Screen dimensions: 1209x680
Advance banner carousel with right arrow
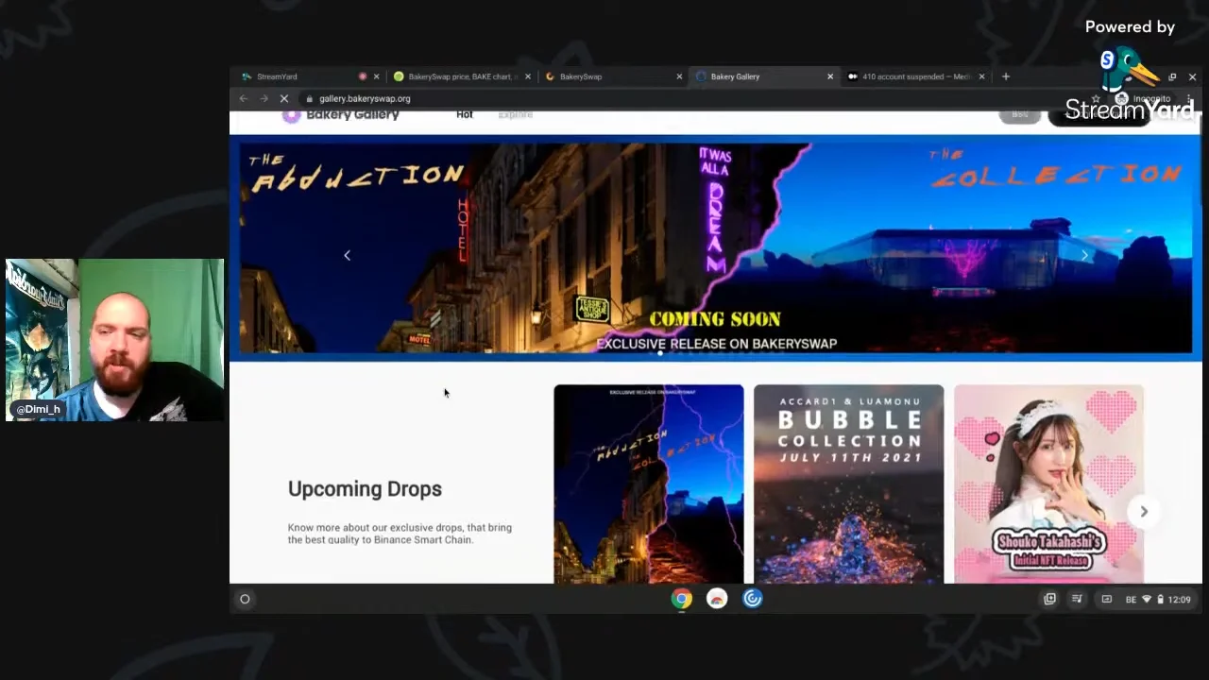pyautogui.click(x=1084, y=255)
